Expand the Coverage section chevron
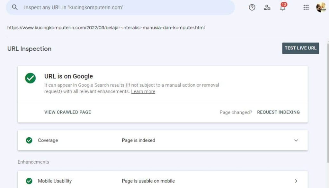This screenshot has width=329, height=188. (297, 140)
